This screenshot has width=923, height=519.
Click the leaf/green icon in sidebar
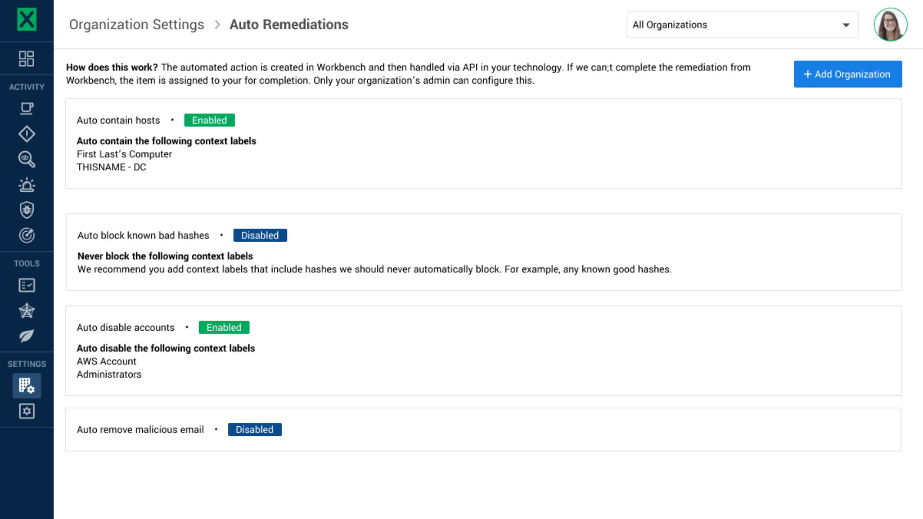26,336
